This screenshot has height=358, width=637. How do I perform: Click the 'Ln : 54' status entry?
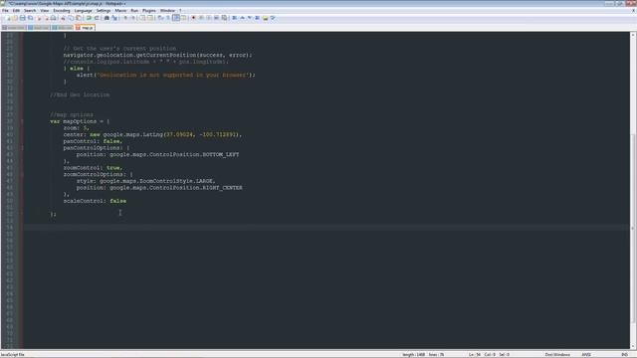(475, 355)
